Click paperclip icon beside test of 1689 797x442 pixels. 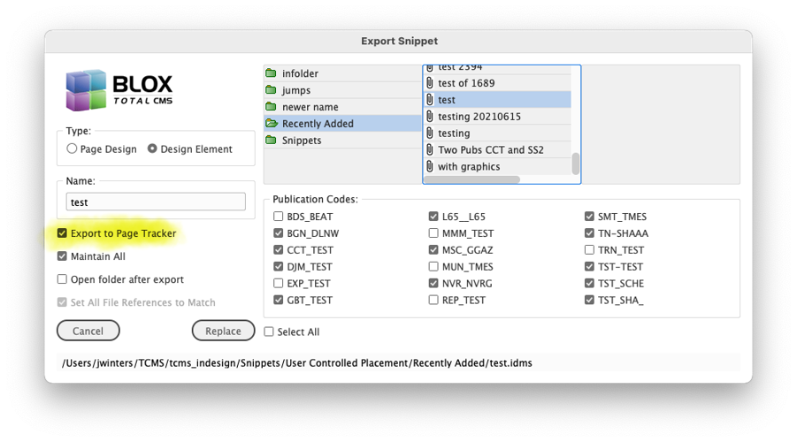pyautogui.click(x=430, y=83)
